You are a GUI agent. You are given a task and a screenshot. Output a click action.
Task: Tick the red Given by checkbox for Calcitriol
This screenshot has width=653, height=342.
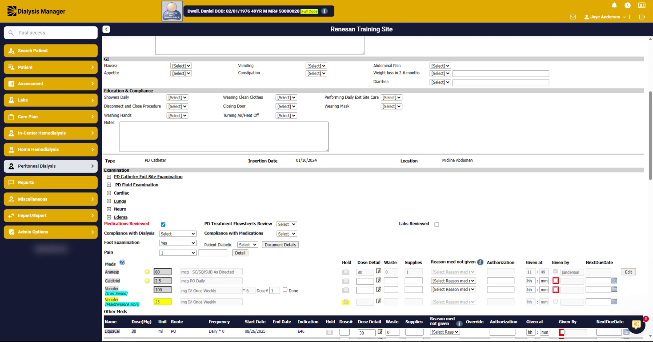[x=556, y=281]
